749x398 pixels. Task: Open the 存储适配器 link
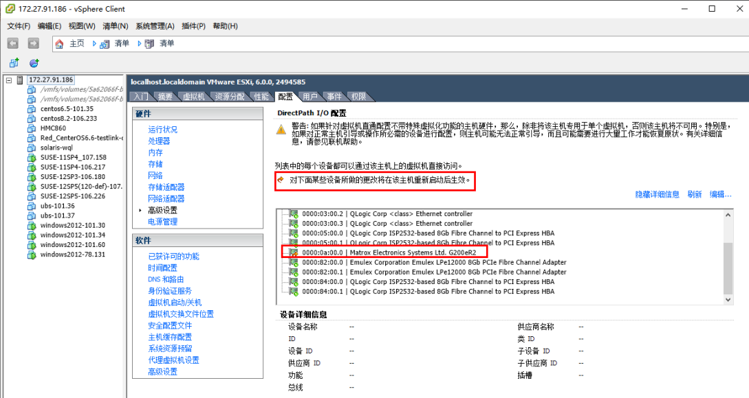[x=166, y=187]
